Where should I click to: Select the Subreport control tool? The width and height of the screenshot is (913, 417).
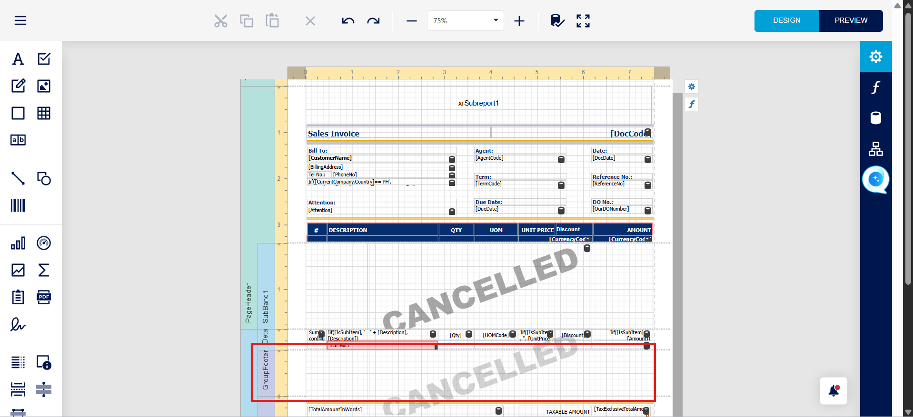point(18,297)
